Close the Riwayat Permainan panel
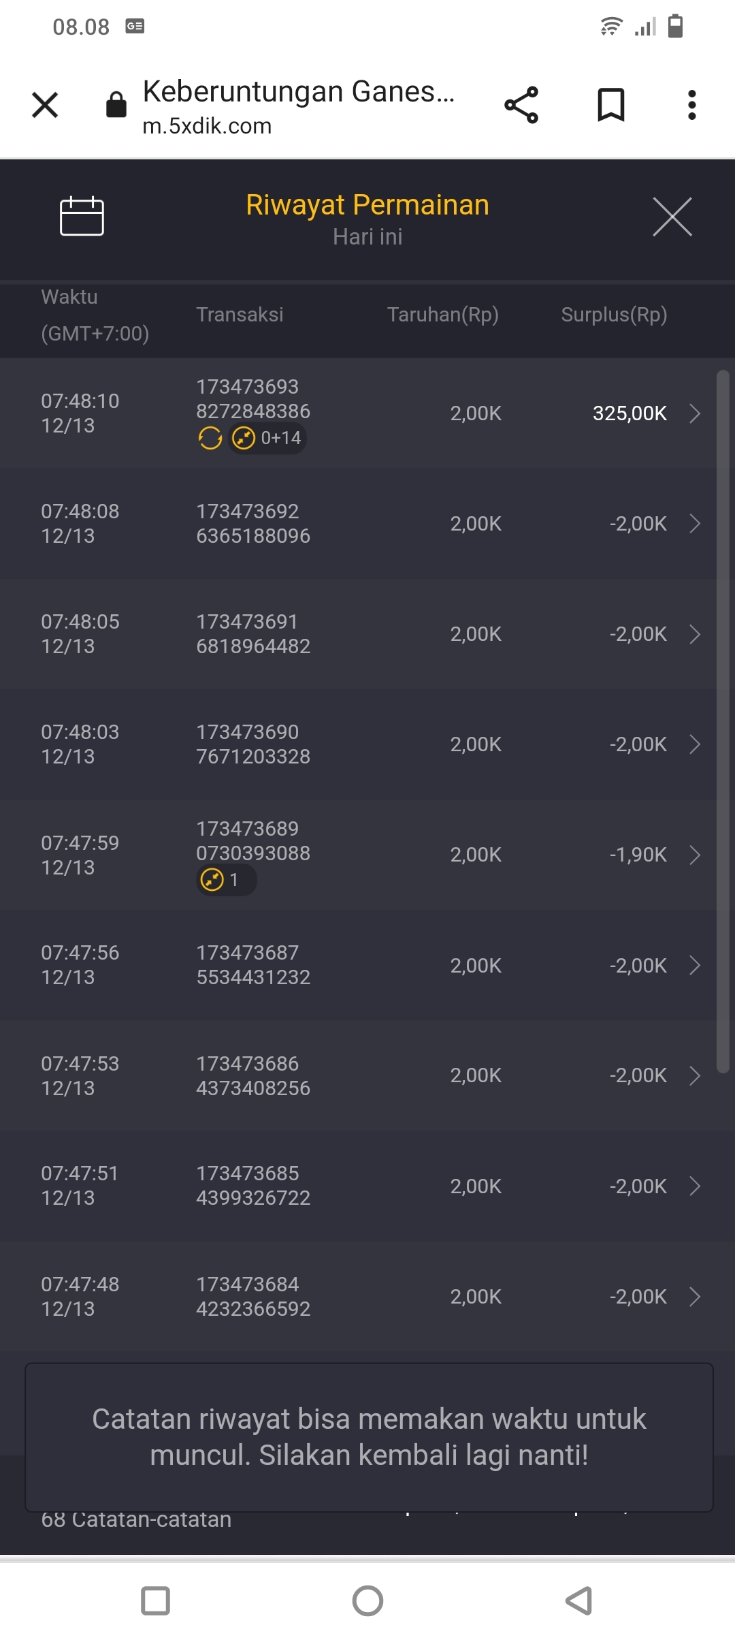Image resolution: width=735 pixels, height=1640 pixels. coord(672,217)
